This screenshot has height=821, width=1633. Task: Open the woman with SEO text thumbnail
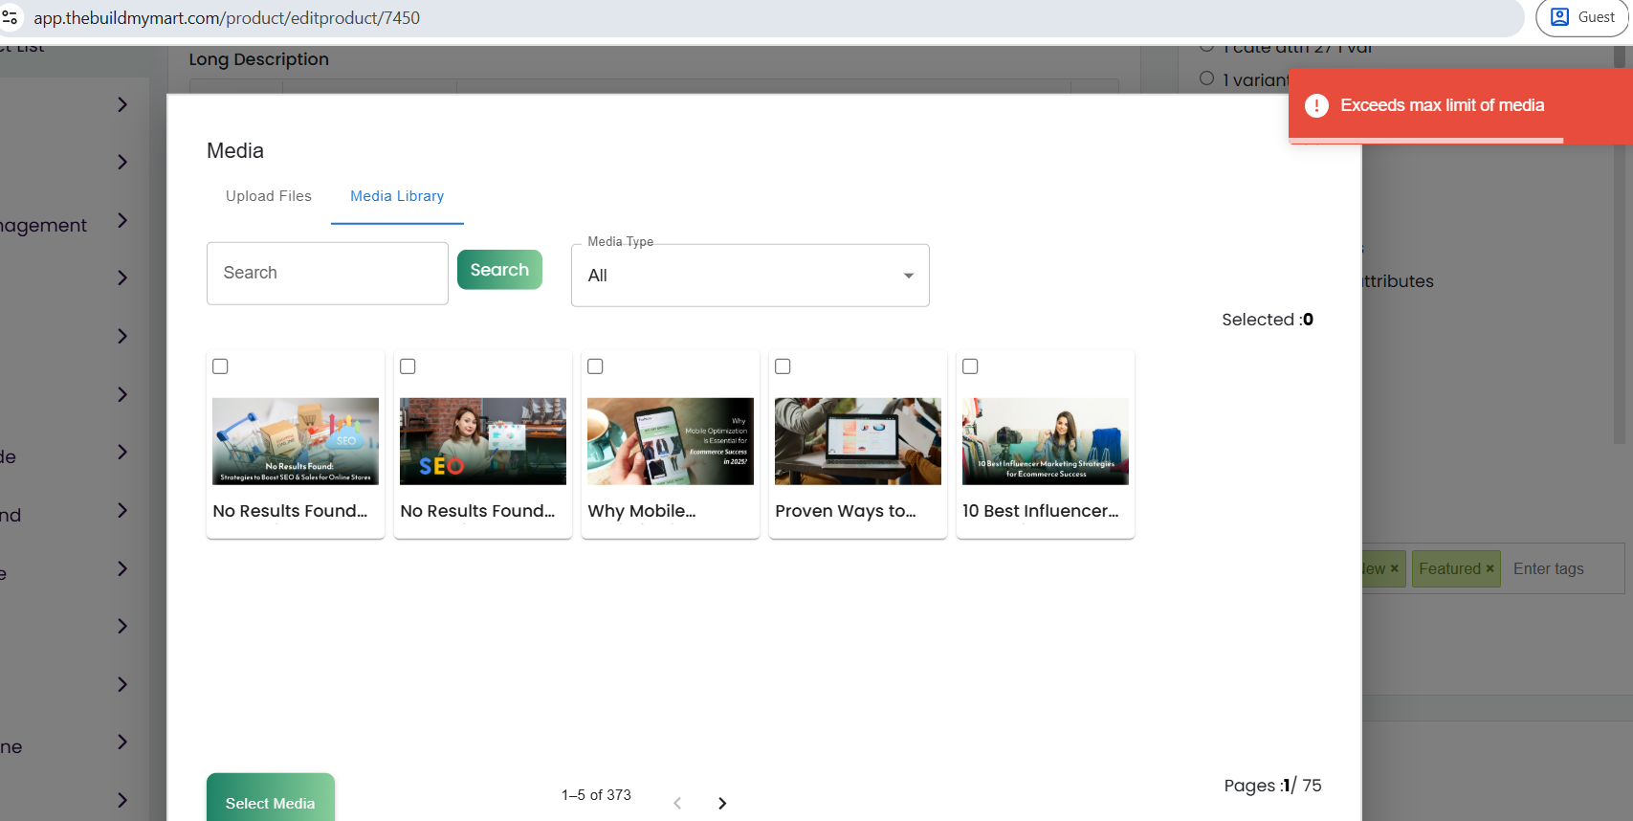click(x=483, y=441)
